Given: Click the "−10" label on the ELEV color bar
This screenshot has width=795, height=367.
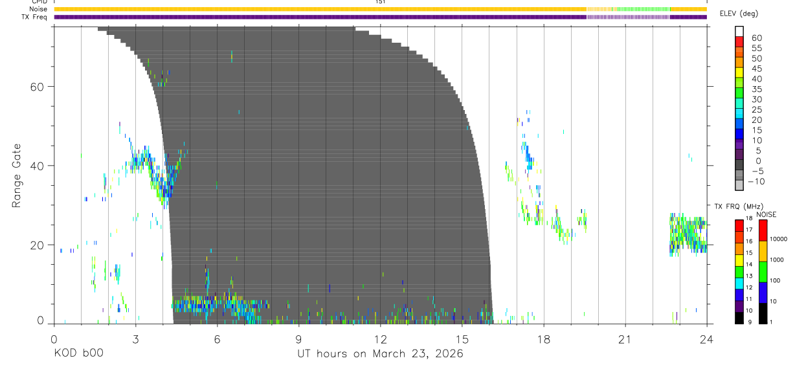Looking at the screenshot, I should click(x=756, y=182).
